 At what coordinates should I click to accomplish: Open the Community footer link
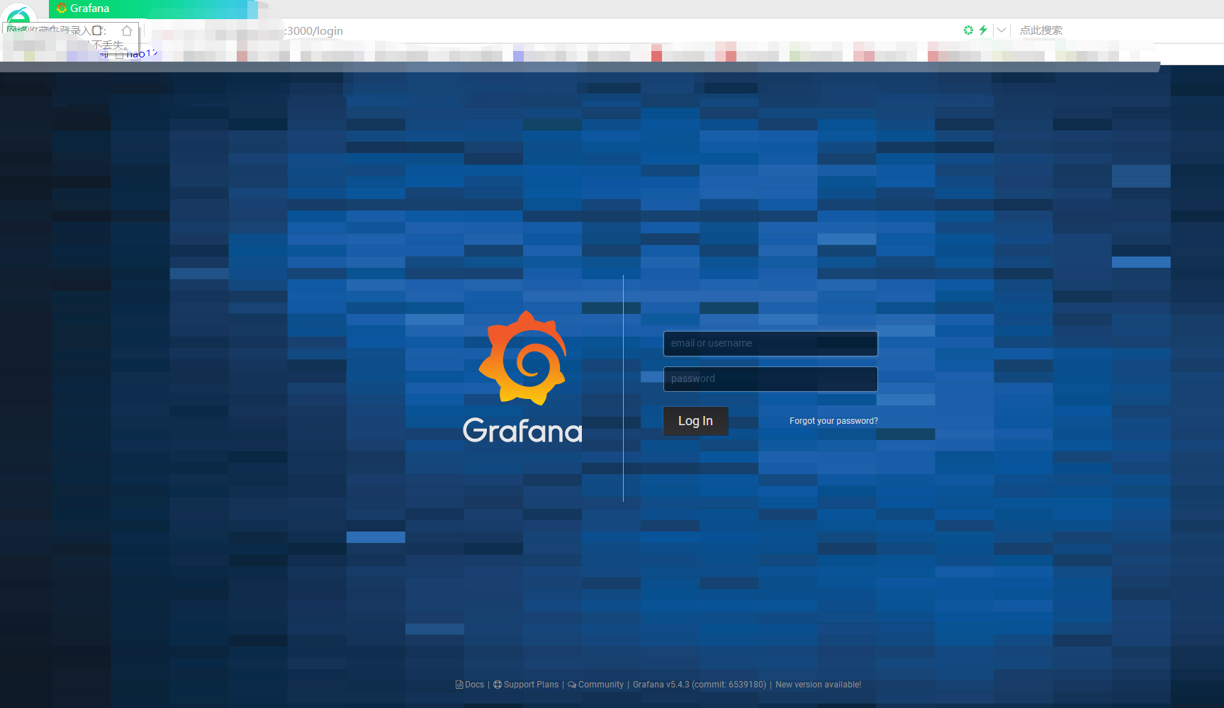[x=596, y=685]
